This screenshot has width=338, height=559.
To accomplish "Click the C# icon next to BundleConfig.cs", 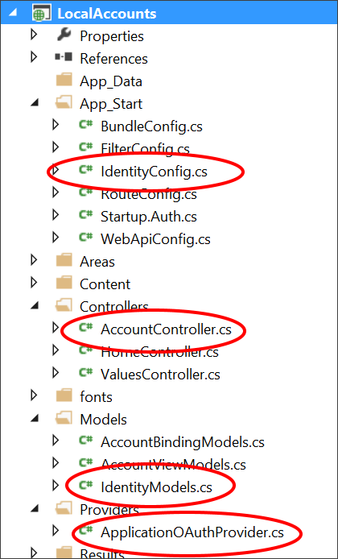I will point(86,125).
